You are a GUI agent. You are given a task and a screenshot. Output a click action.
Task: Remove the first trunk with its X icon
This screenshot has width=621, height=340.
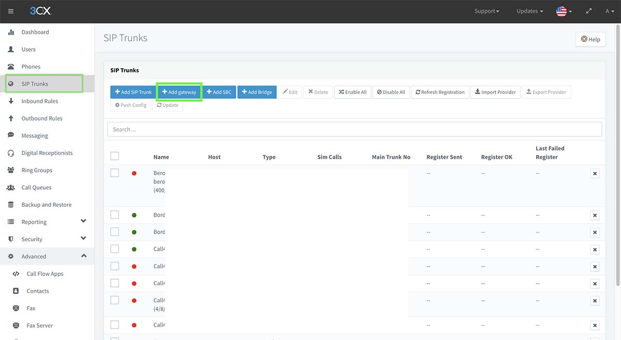click(595, 174)
